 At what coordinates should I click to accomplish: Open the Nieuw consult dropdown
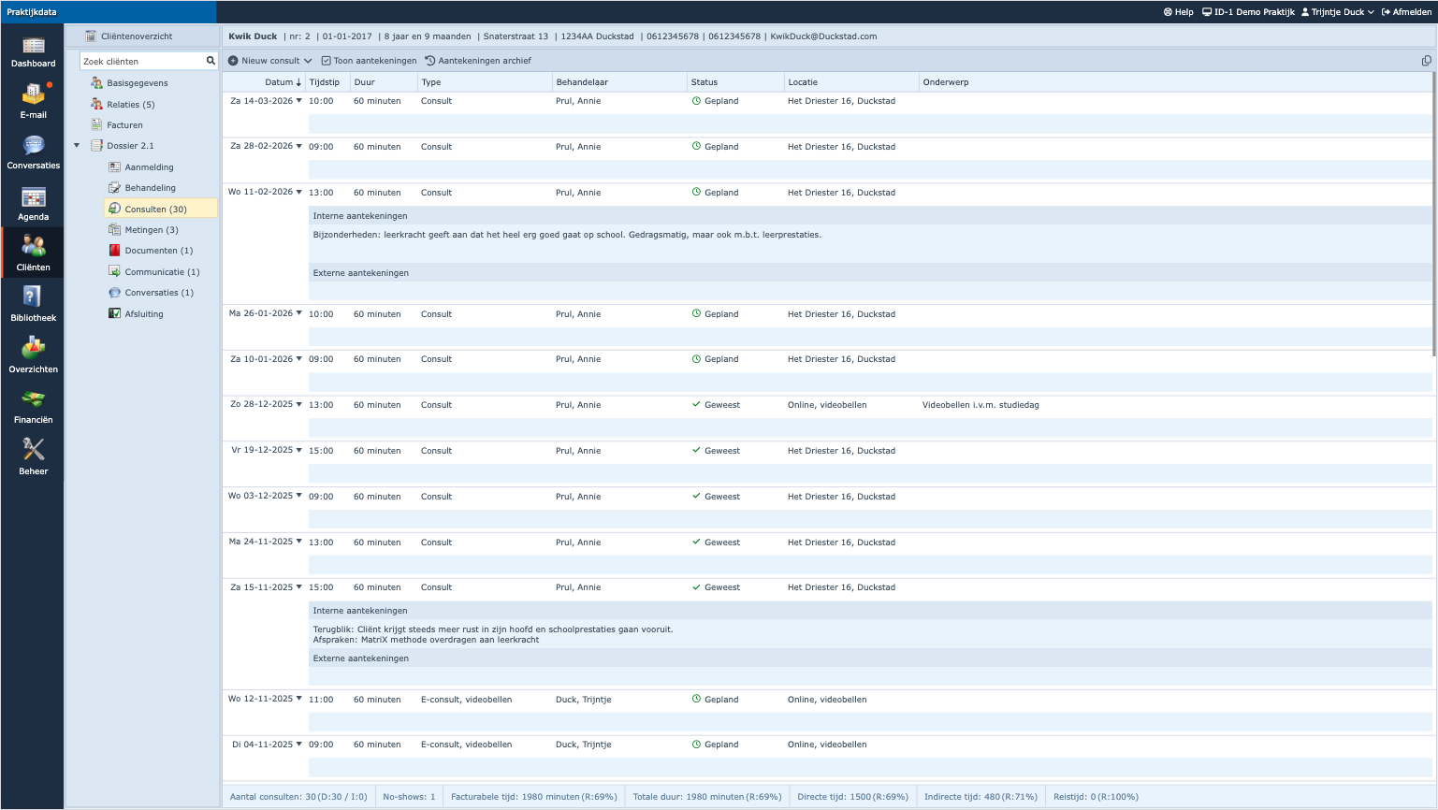tap(270, 61)
